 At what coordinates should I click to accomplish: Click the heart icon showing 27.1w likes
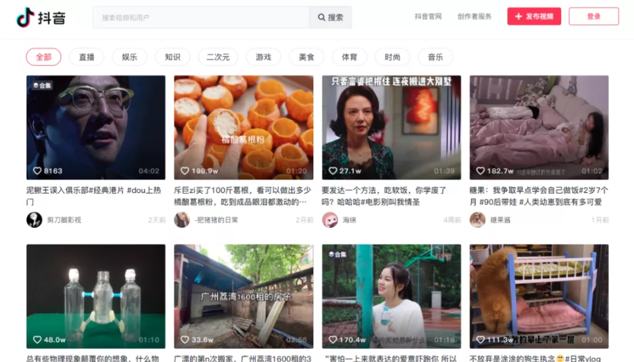pyautogui.click(x=333, y=171)
